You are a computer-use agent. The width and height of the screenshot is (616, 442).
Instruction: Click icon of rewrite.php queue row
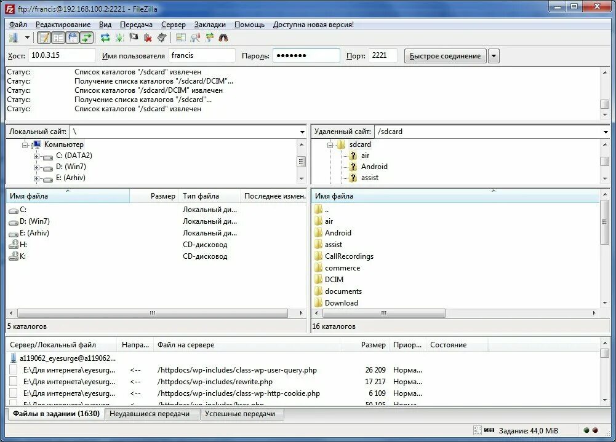tap(14, 382)
